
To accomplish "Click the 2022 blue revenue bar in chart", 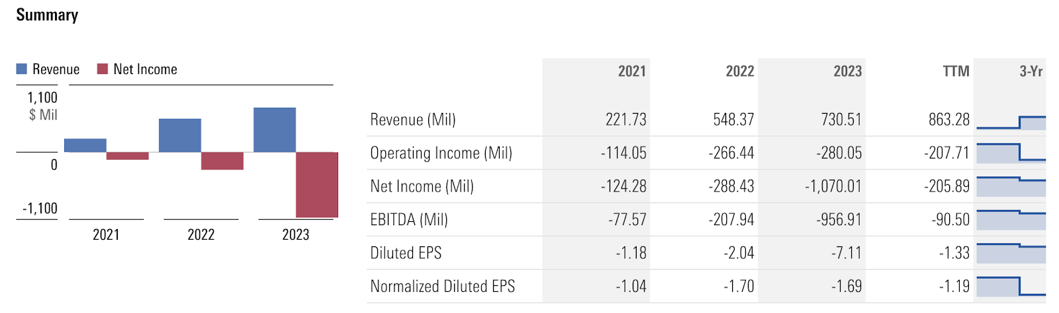I will (x=179, y=135).
